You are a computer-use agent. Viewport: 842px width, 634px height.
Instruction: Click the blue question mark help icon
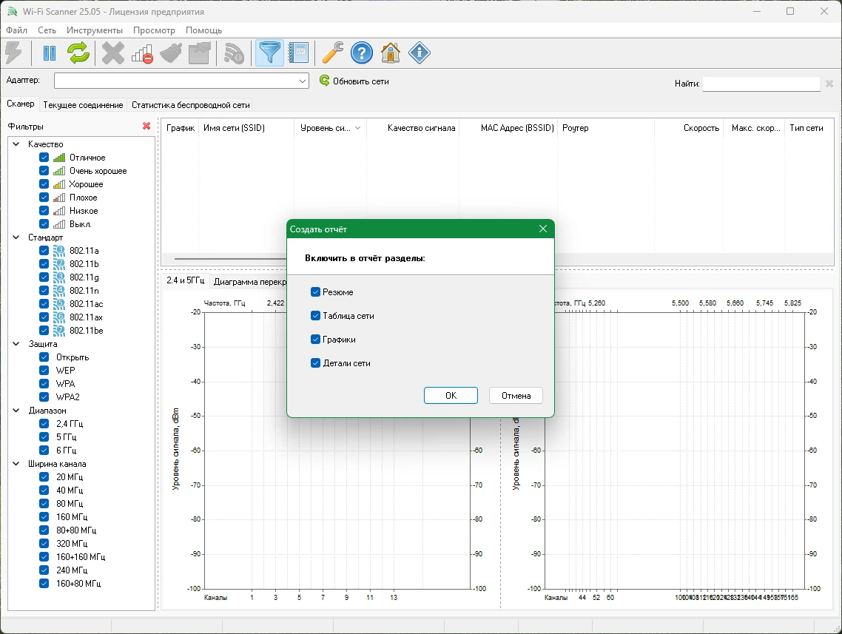click(361, 53)
